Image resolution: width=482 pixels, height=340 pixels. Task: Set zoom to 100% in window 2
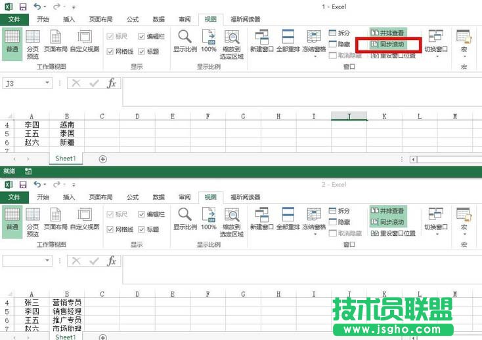tap(209, 219)
